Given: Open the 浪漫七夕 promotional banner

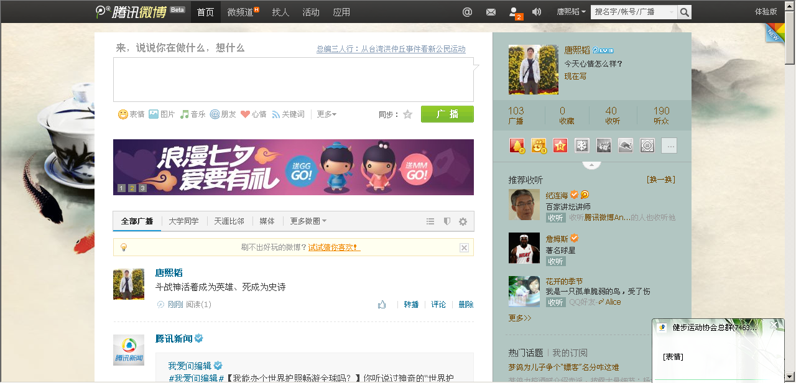Looking at the screenshot, I should [294, 167].
